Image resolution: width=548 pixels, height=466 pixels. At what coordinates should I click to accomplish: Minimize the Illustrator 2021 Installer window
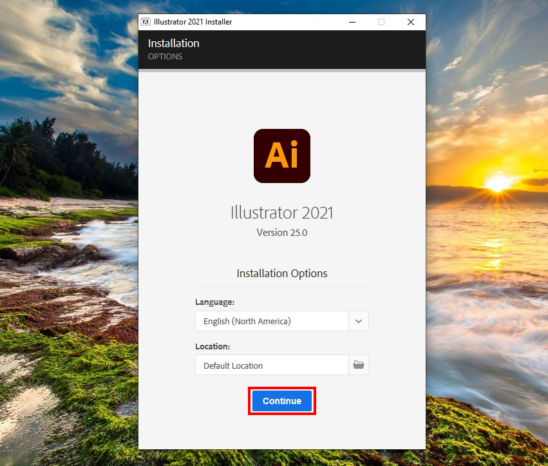pyautogui.click(x=351, y=22)
